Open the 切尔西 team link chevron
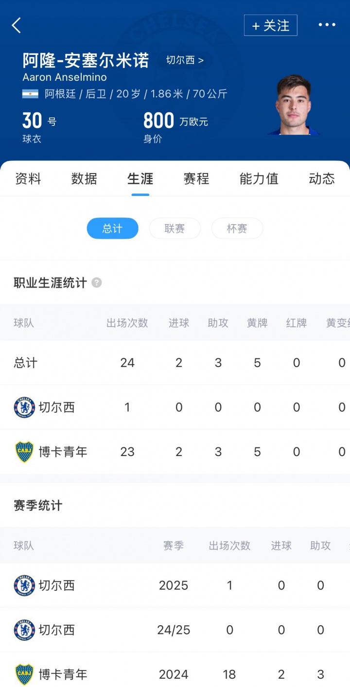350x687 pixels. (185, 60)
